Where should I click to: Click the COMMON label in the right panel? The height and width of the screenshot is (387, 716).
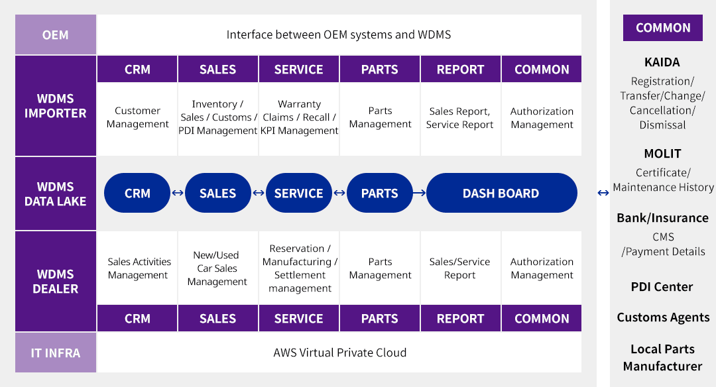click(x=663, y=28)
